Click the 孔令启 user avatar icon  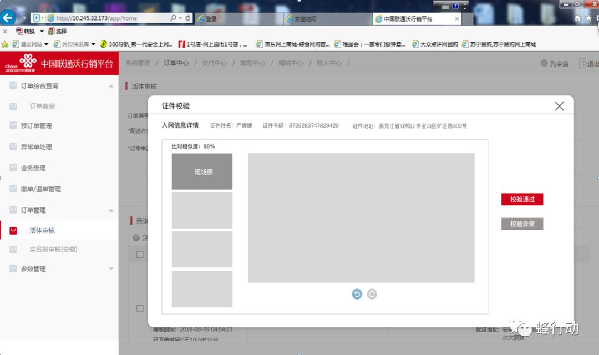point(544,63)
